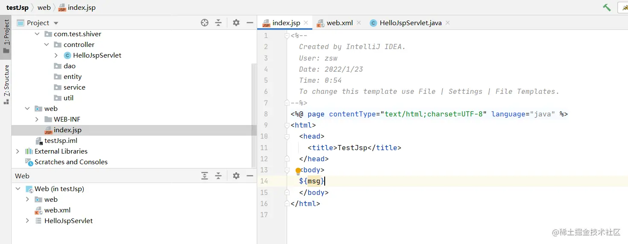This screenshot has height=244, width=628.
Task: Fold the head tag at line 10
Action: pyautogui.click(x=287, y=137)
